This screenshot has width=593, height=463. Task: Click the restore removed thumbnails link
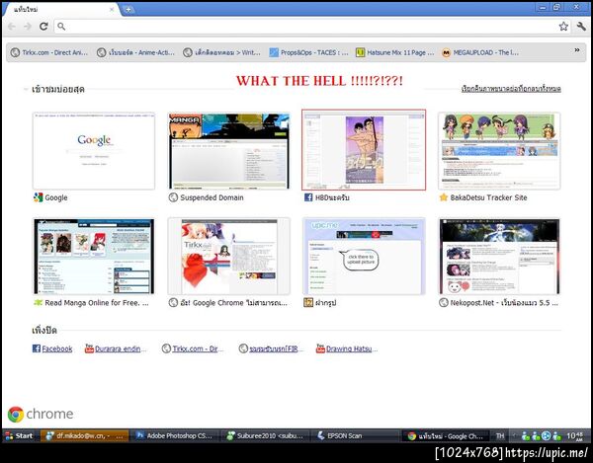pos(511,89)
